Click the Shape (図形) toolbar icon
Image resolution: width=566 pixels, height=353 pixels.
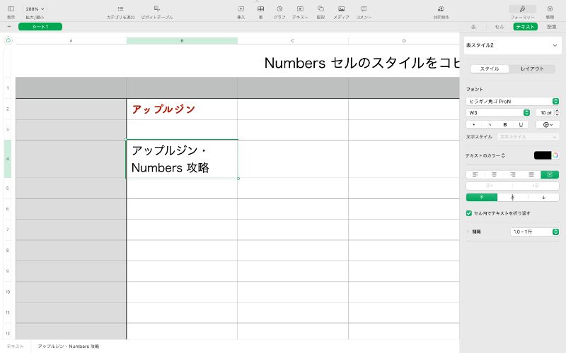[x=320, y=8]
